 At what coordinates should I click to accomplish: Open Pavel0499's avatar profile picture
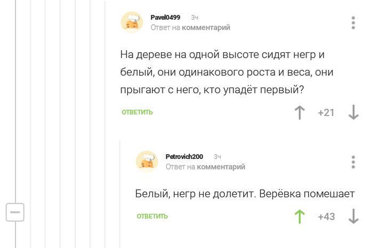click(x=132, y=22)
